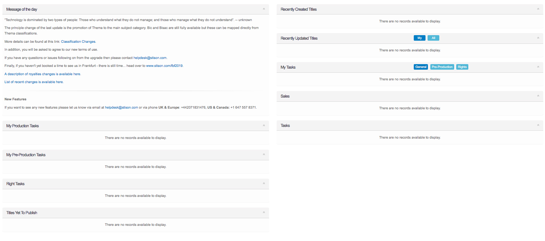Collapse the Titles Yet To Publish panel
Viewport: 545px width, 241px height.
[x=264, y=212]
